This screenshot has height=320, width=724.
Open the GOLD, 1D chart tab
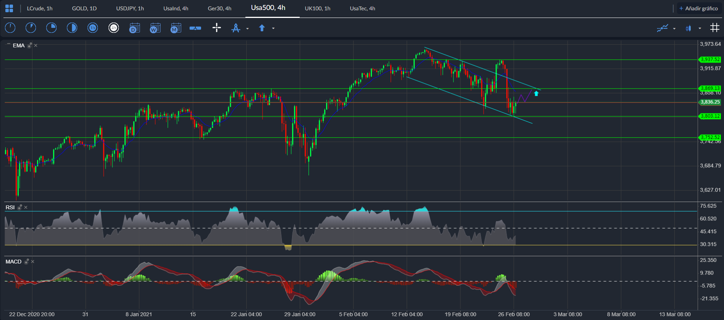84,8
